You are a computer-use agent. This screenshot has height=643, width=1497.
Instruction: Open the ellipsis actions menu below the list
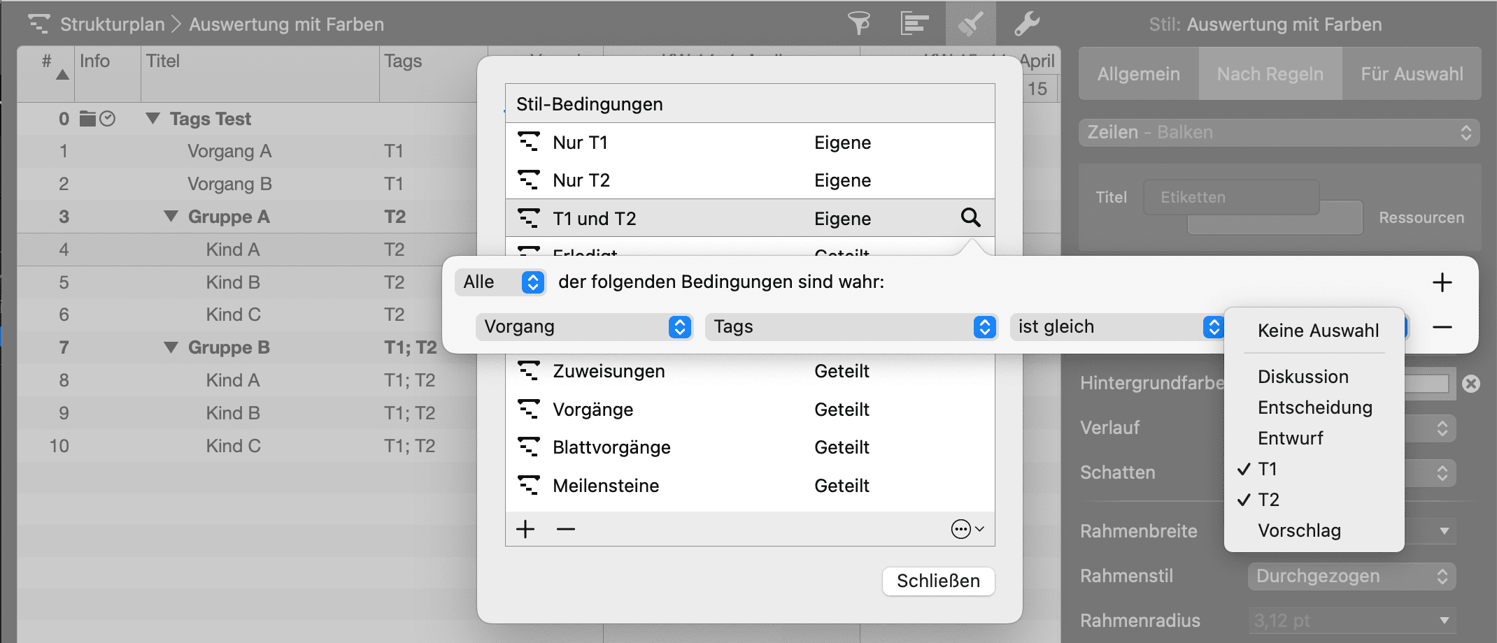[967, 529]
